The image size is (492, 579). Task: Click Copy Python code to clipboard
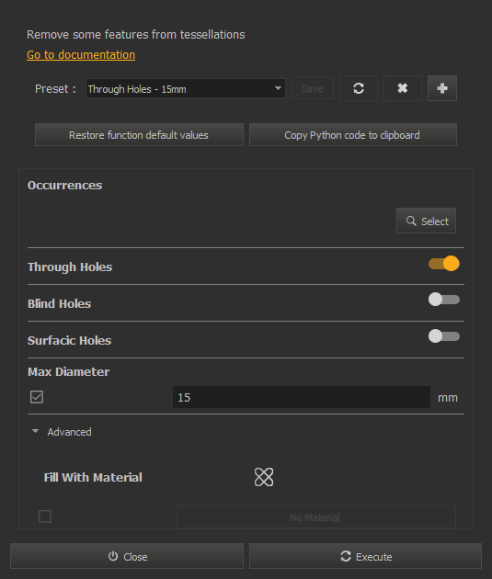[x=353, y=135]
